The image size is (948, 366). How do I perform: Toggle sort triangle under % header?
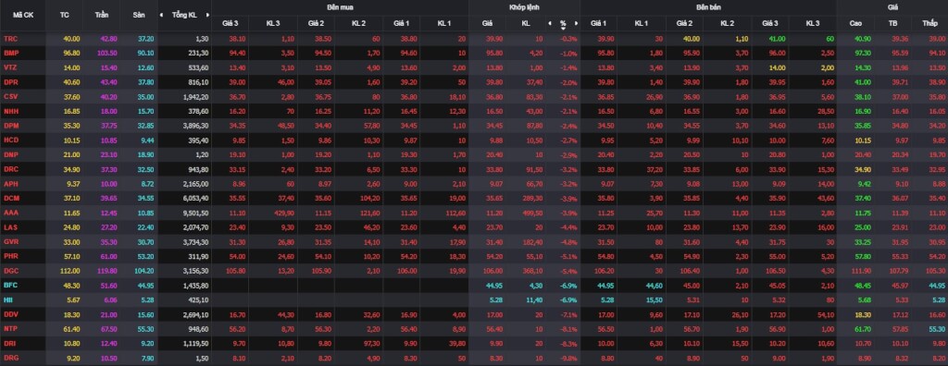click(x=563, y=28)
